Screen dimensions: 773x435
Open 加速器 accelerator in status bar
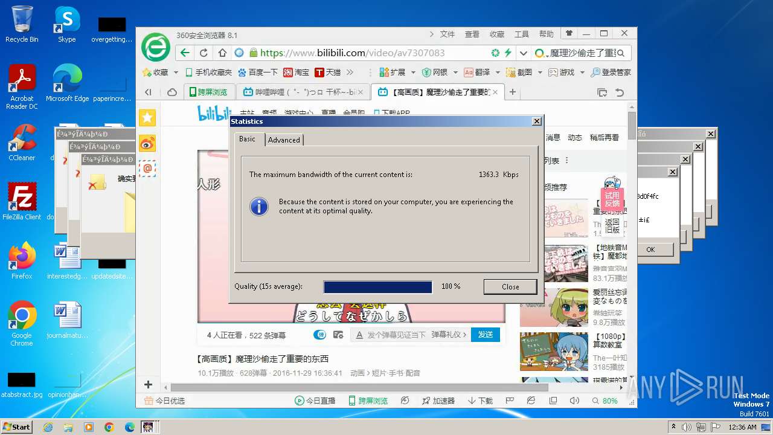437,401
